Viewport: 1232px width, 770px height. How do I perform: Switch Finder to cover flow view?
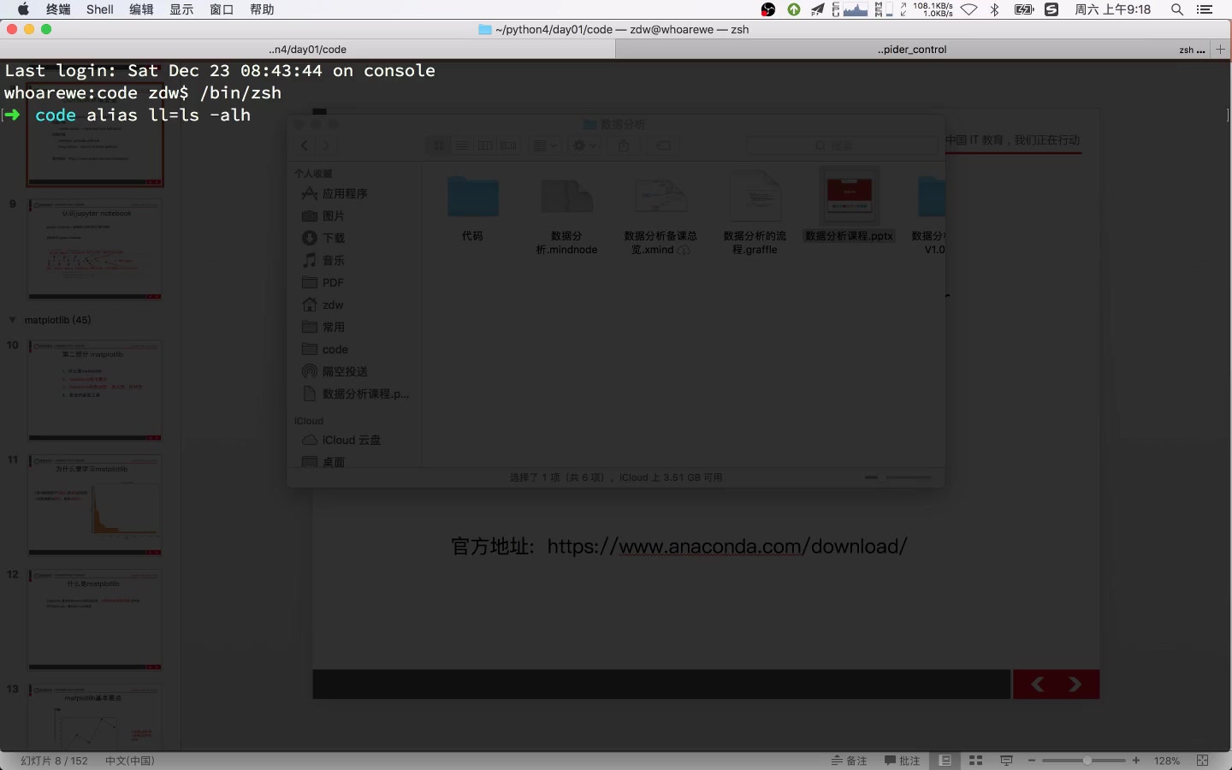pyautogui.click(x=507, y=145)
